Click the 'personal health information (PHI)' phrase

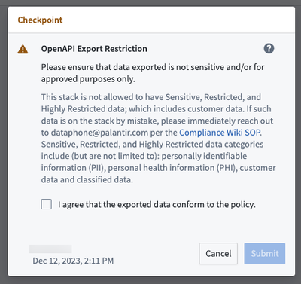tap(173, 168)
